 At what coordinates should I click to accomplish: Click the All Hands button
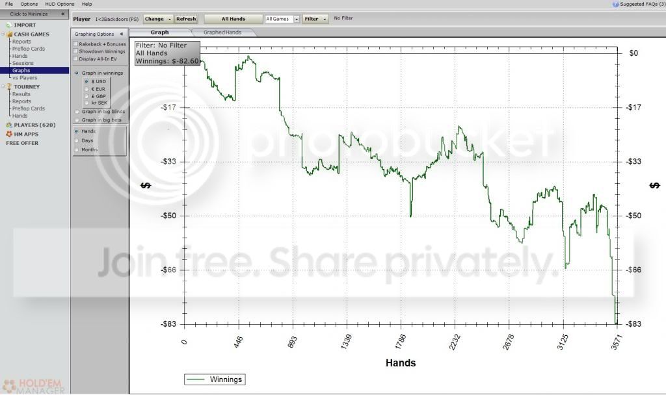click(233, 19)
